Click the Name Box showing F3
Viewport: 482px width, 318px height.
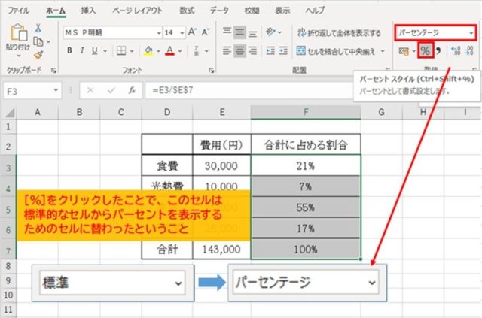(32, 91)
